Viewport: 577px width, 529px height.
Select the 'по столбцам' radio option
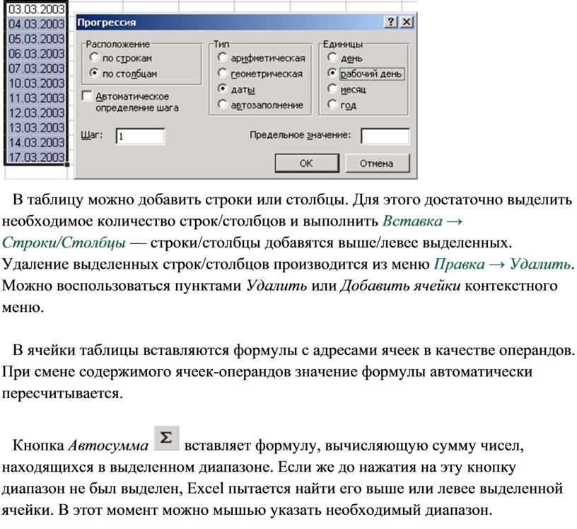[x=94, y=73]
